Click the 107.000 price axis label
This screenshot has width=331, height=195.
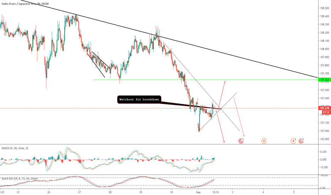point(325,131)
